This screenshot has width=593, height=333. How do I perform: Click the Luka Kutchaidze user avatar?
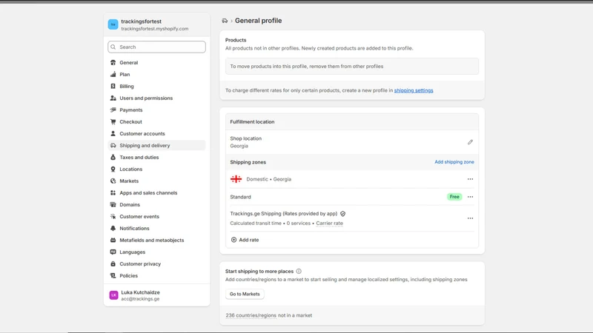pyautogui.click(x=113, y=295)
